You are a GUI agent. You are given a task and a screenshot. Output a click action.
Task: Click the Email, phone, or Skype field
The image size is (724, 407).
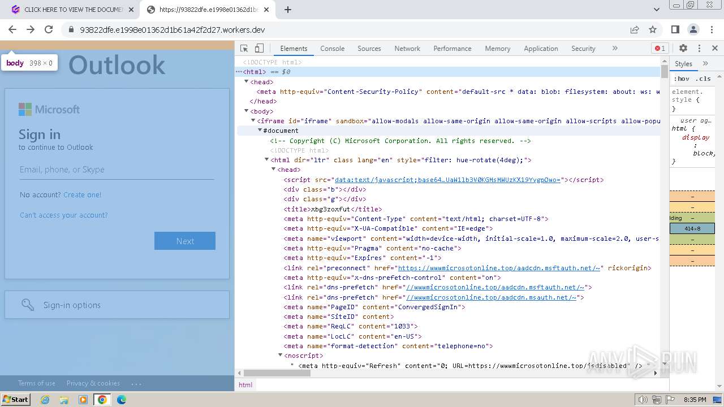pos(117,170)
